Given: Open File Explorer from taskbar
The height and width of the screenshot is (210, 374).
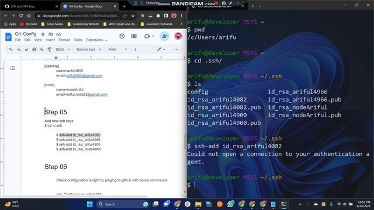Looking at the screenshot, I should (x=198, y=204).
